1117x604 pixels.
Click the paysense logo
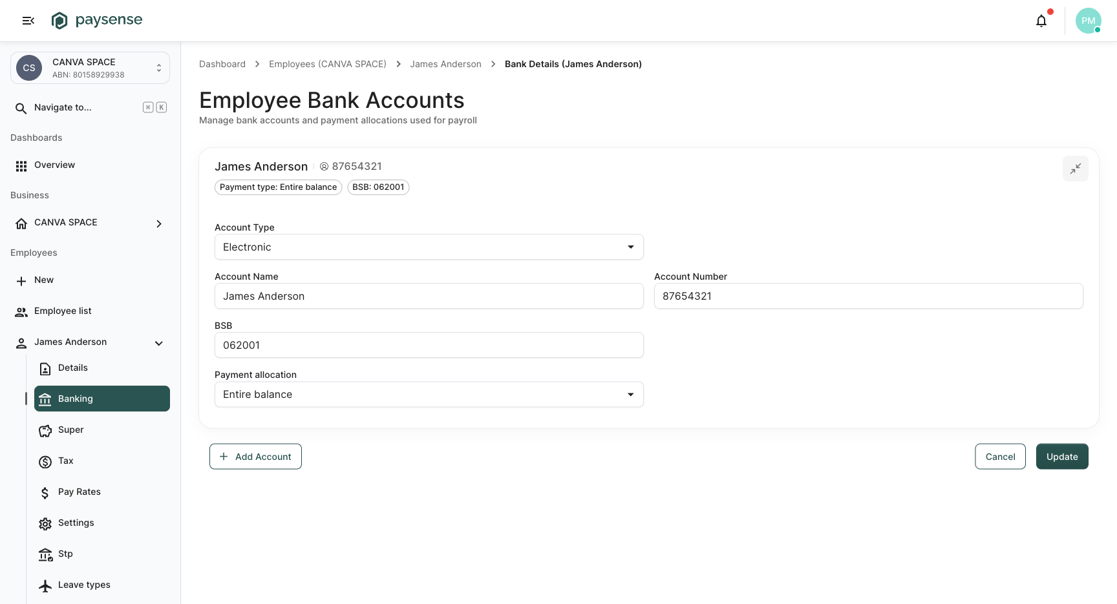click(x=97, y=21)
